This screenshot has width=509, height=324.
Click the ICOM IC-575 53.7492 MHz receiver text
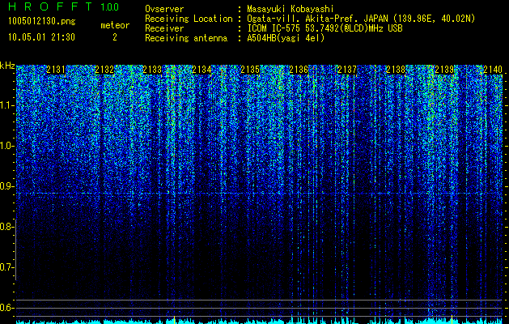tap(324, 28)
